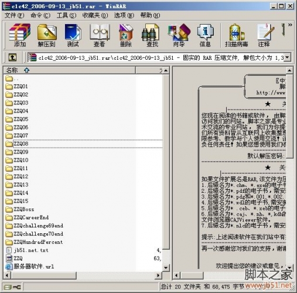This screenshot has height=293, width=297.
Task: Click the partially visible second column header
Action: [x=149, y=70]
